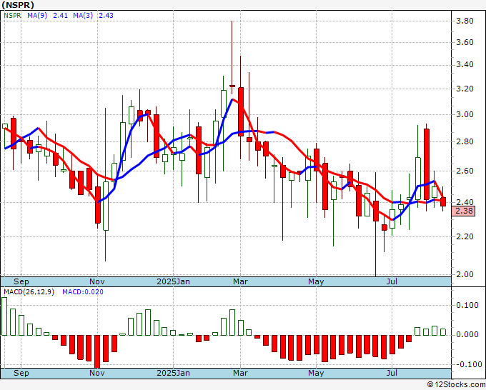The height and width of the screenshot is (390, 486).
Task: Click the 3.00 price axis label
Action: tap(465, 114)
